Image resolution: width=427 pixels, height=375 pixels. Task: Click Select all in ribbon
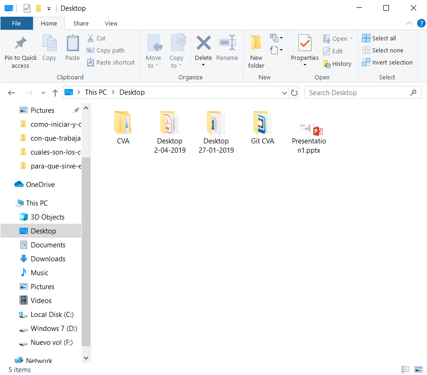pos(379,38)
